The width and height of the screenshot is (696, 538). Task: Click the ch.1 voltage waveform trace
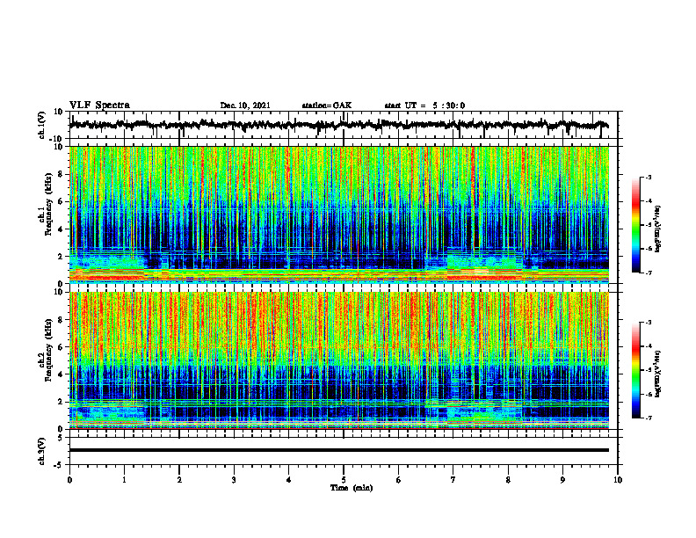pyautogui.click(x=338, y=125)
